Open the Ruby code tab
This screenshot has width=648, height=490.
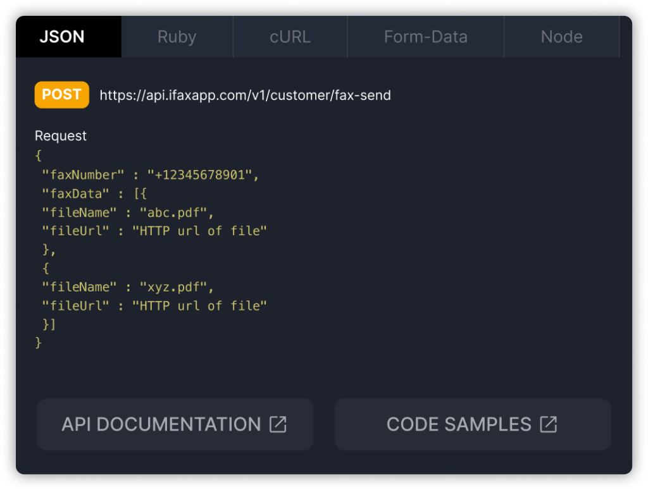[177, 37]
